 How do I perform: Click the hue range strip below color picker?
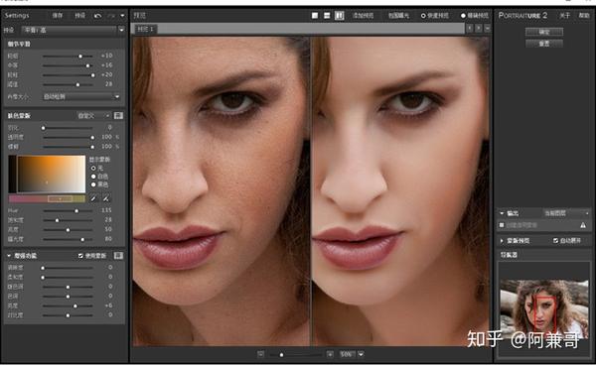(47, 198)
